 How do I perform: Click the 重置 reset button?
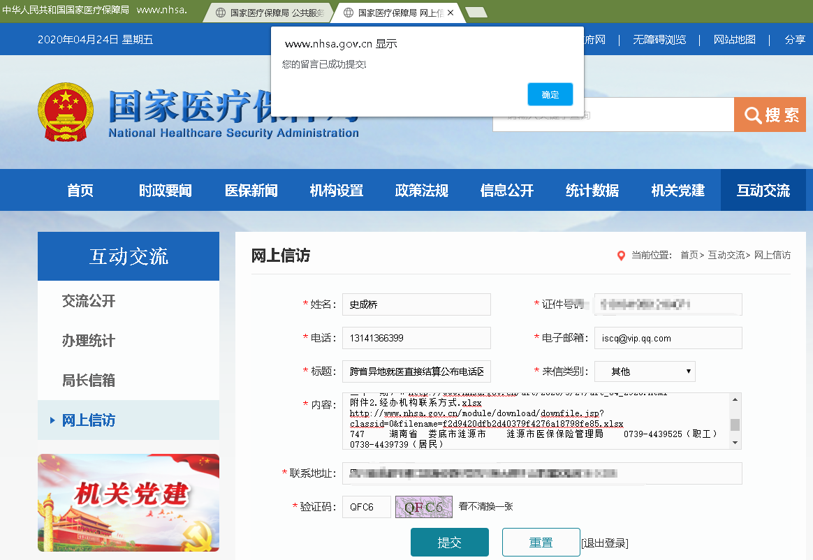coord(541,542)
